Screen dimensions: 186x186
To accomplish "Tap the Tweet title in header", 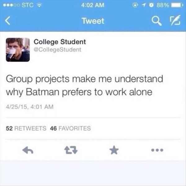I will (x=93, y=21).
